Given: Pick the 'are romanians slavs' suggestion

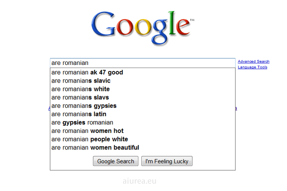Looking at the screenshot, I should click(143, 97).
